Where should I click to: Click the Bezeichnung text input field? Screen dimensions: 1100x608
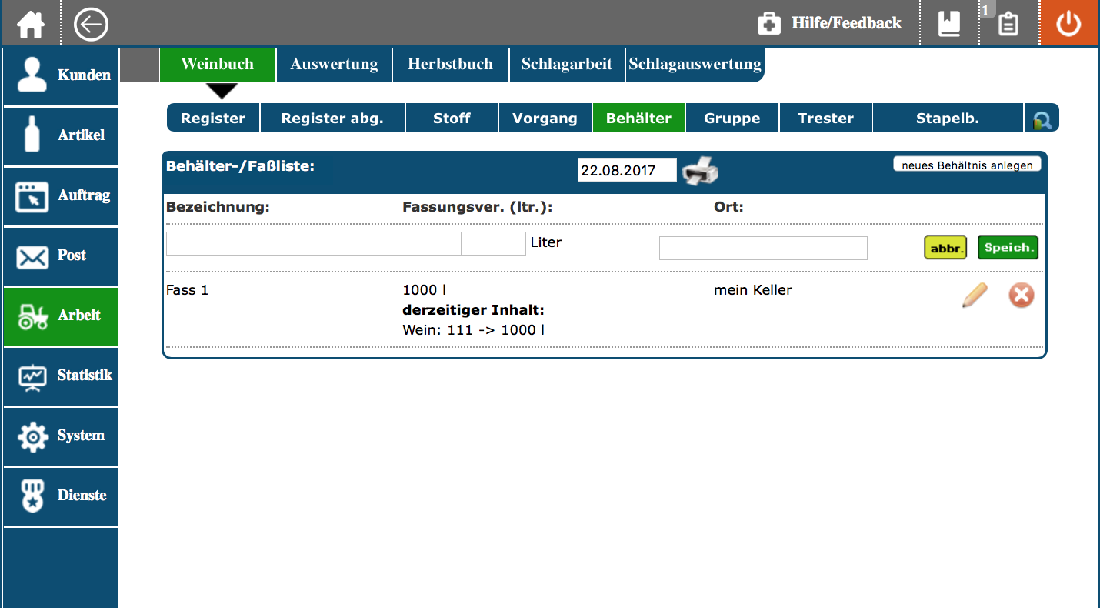point(313,243)
